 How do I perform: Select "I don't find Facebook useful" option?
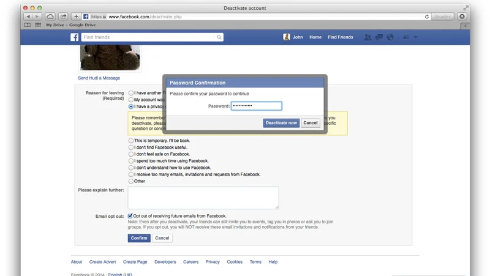131,147
